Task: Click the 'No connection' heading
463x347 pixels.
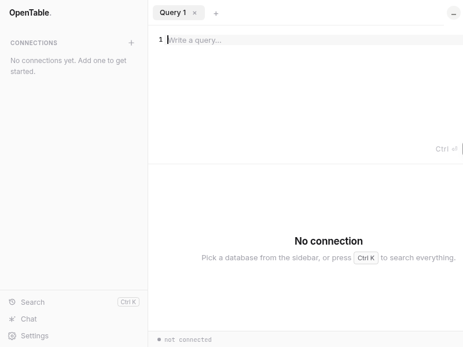Action: [x=329, y=241]
